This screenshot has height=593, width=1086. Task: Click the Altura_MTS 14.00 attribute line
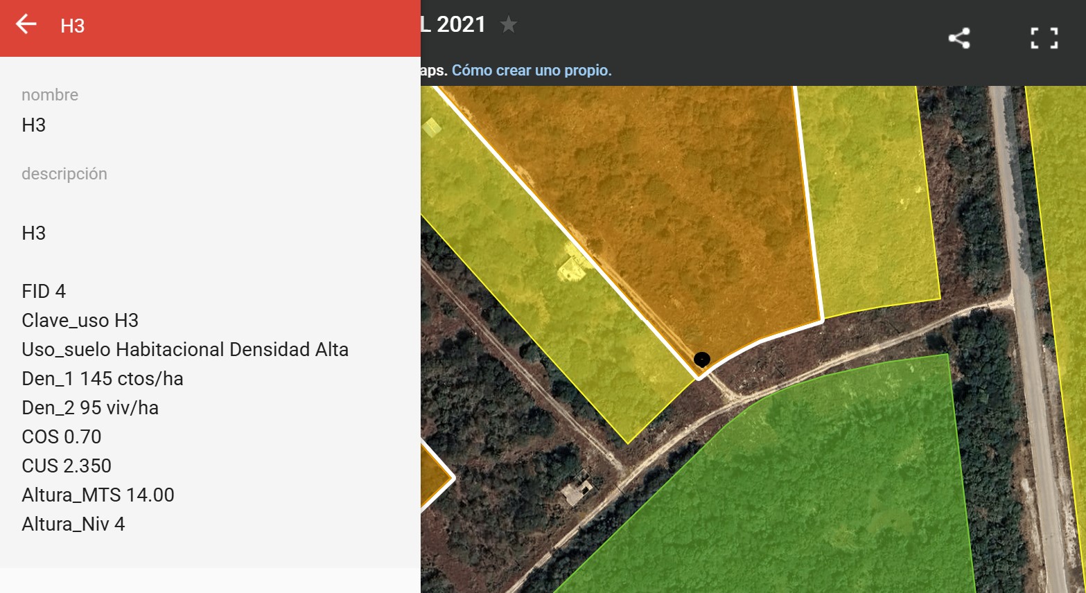click(98, 495)
